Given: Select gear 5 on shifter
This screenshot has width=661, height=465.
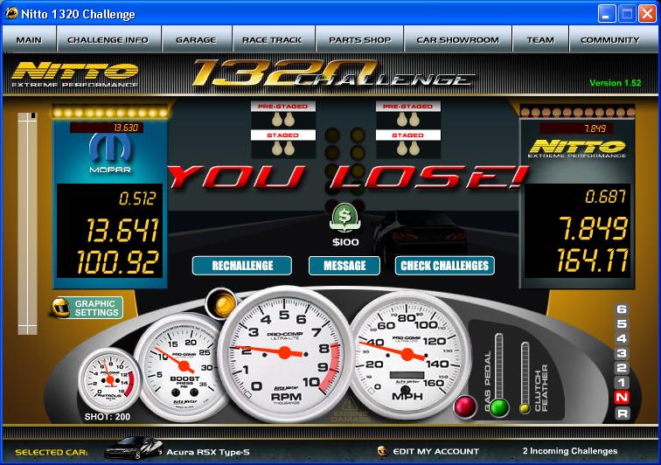Looking at the screenshot, I should pyautogui.click(x=622, y=323).
